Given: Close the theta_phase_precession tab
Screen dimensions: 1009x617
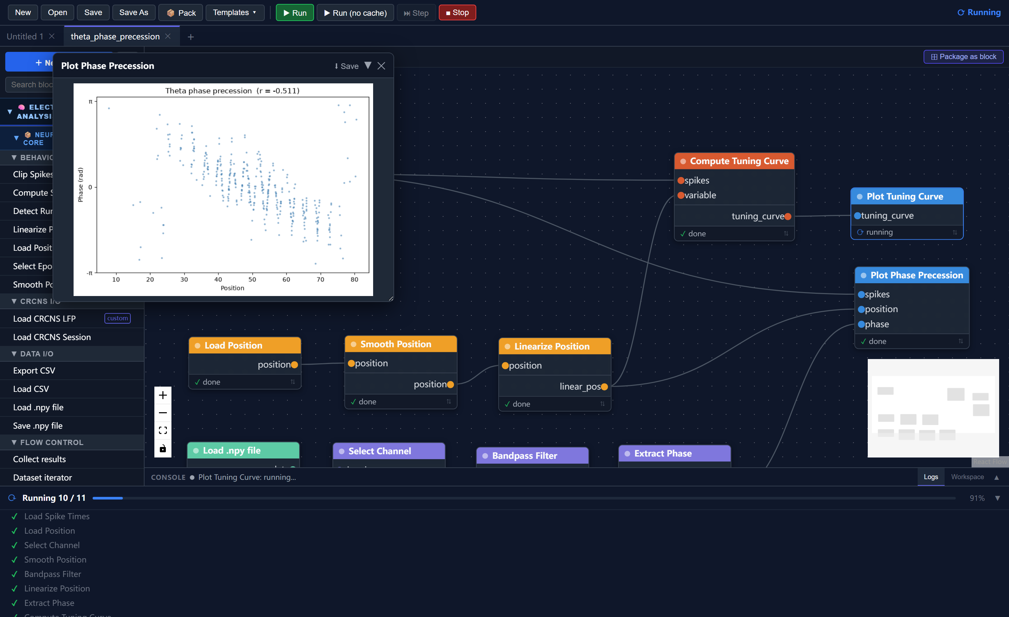Looking at the screenshot, I should point(168,36).
